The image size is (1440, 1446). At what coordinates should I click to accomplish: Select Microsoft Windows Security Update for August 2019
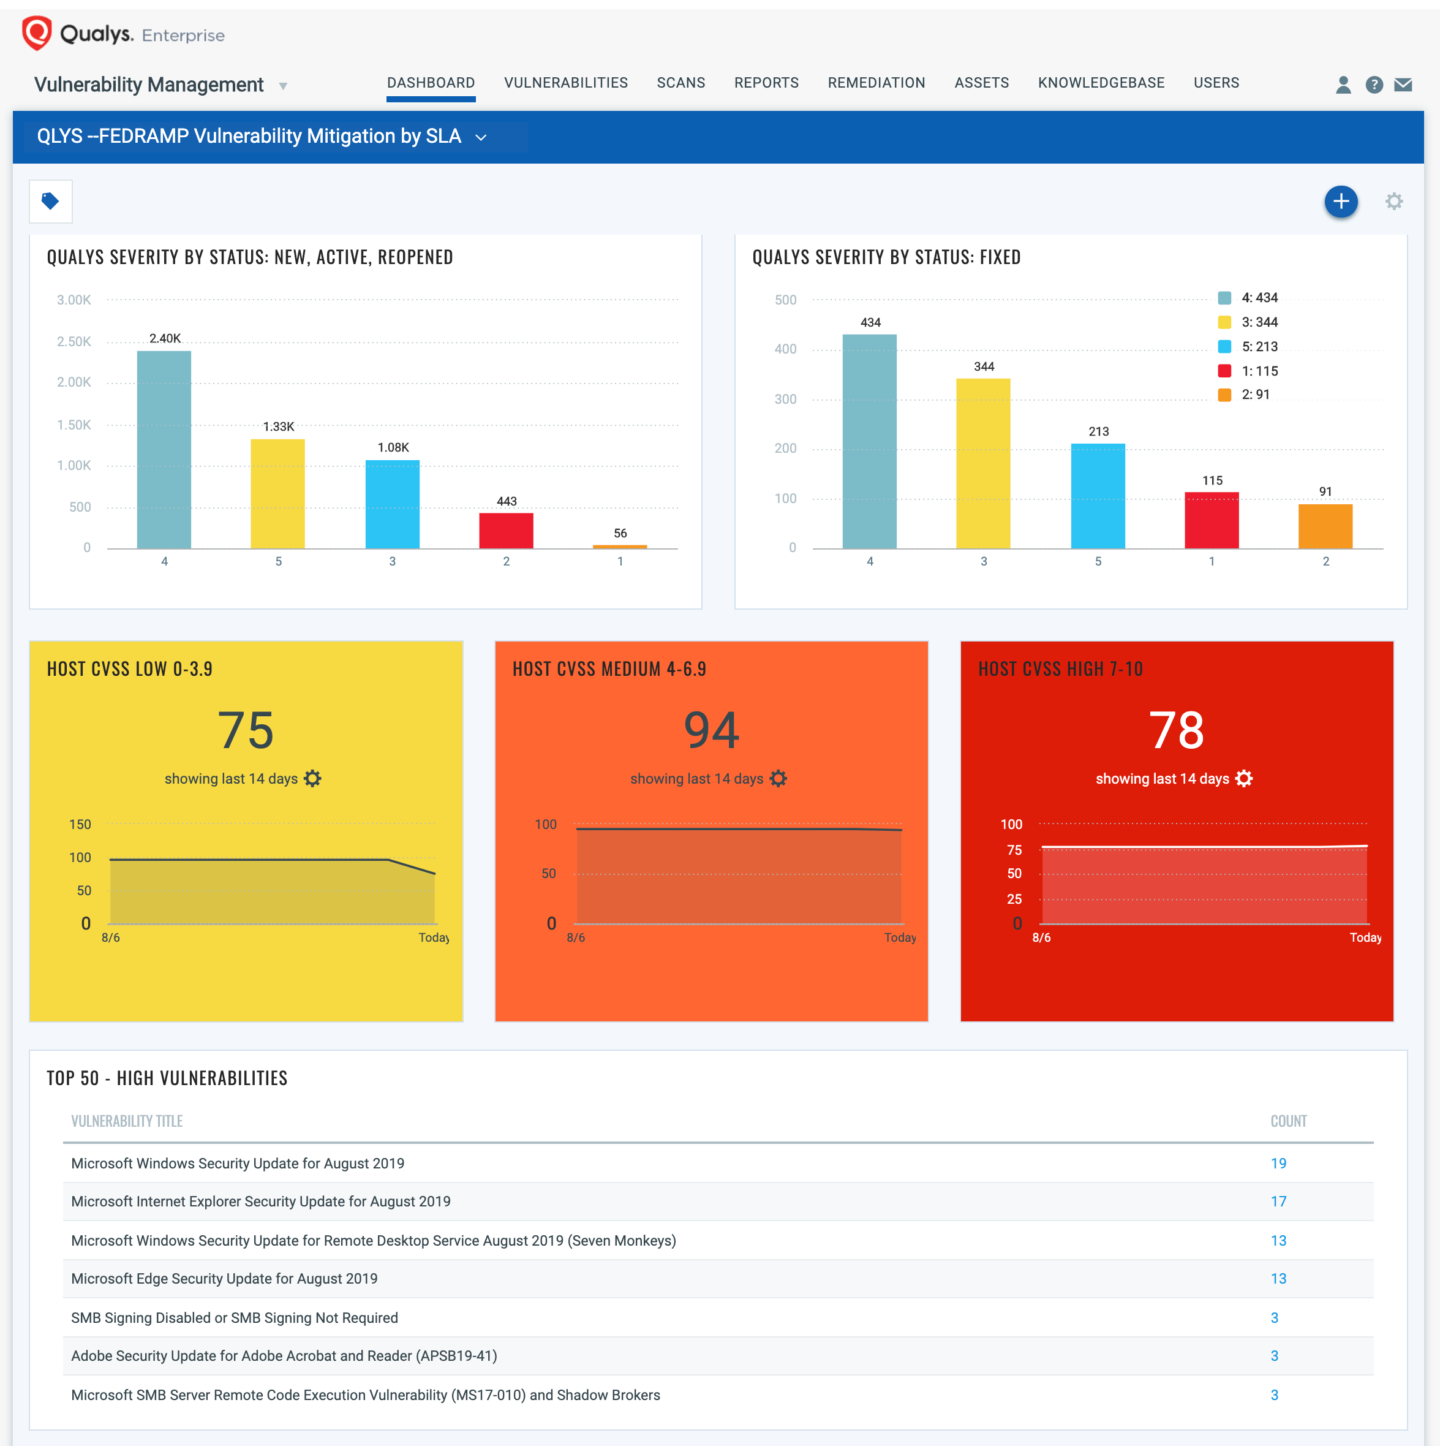pyautogui.click(x=238, y=1163)
